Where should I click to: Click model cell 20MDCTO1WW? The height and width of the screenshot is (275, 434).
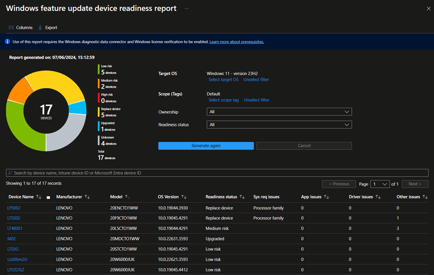click(x=125, y=239)
